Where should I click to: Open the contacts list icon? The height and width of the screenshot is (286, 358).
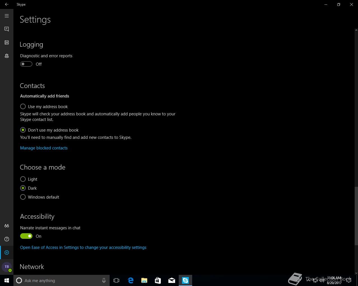coord(7,42)
